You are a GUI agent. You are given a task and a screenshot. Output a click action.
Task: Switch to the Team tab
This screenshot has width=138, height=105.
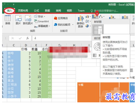click(81, 11)
